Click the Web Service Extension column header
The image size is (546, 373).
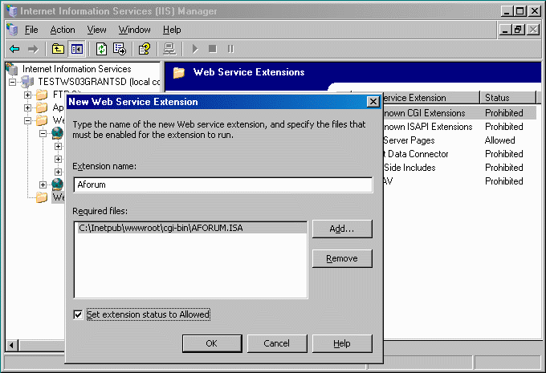[431, 98]
